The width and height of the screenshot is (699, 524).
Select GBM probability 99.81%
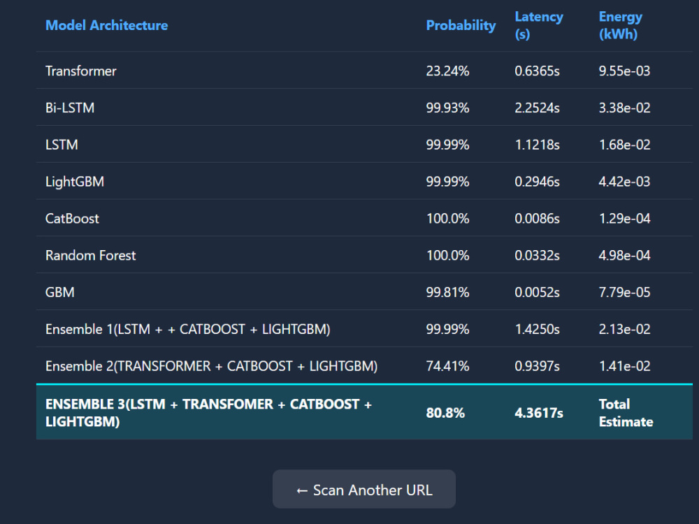pyautogui.click(x=447, y=292)
